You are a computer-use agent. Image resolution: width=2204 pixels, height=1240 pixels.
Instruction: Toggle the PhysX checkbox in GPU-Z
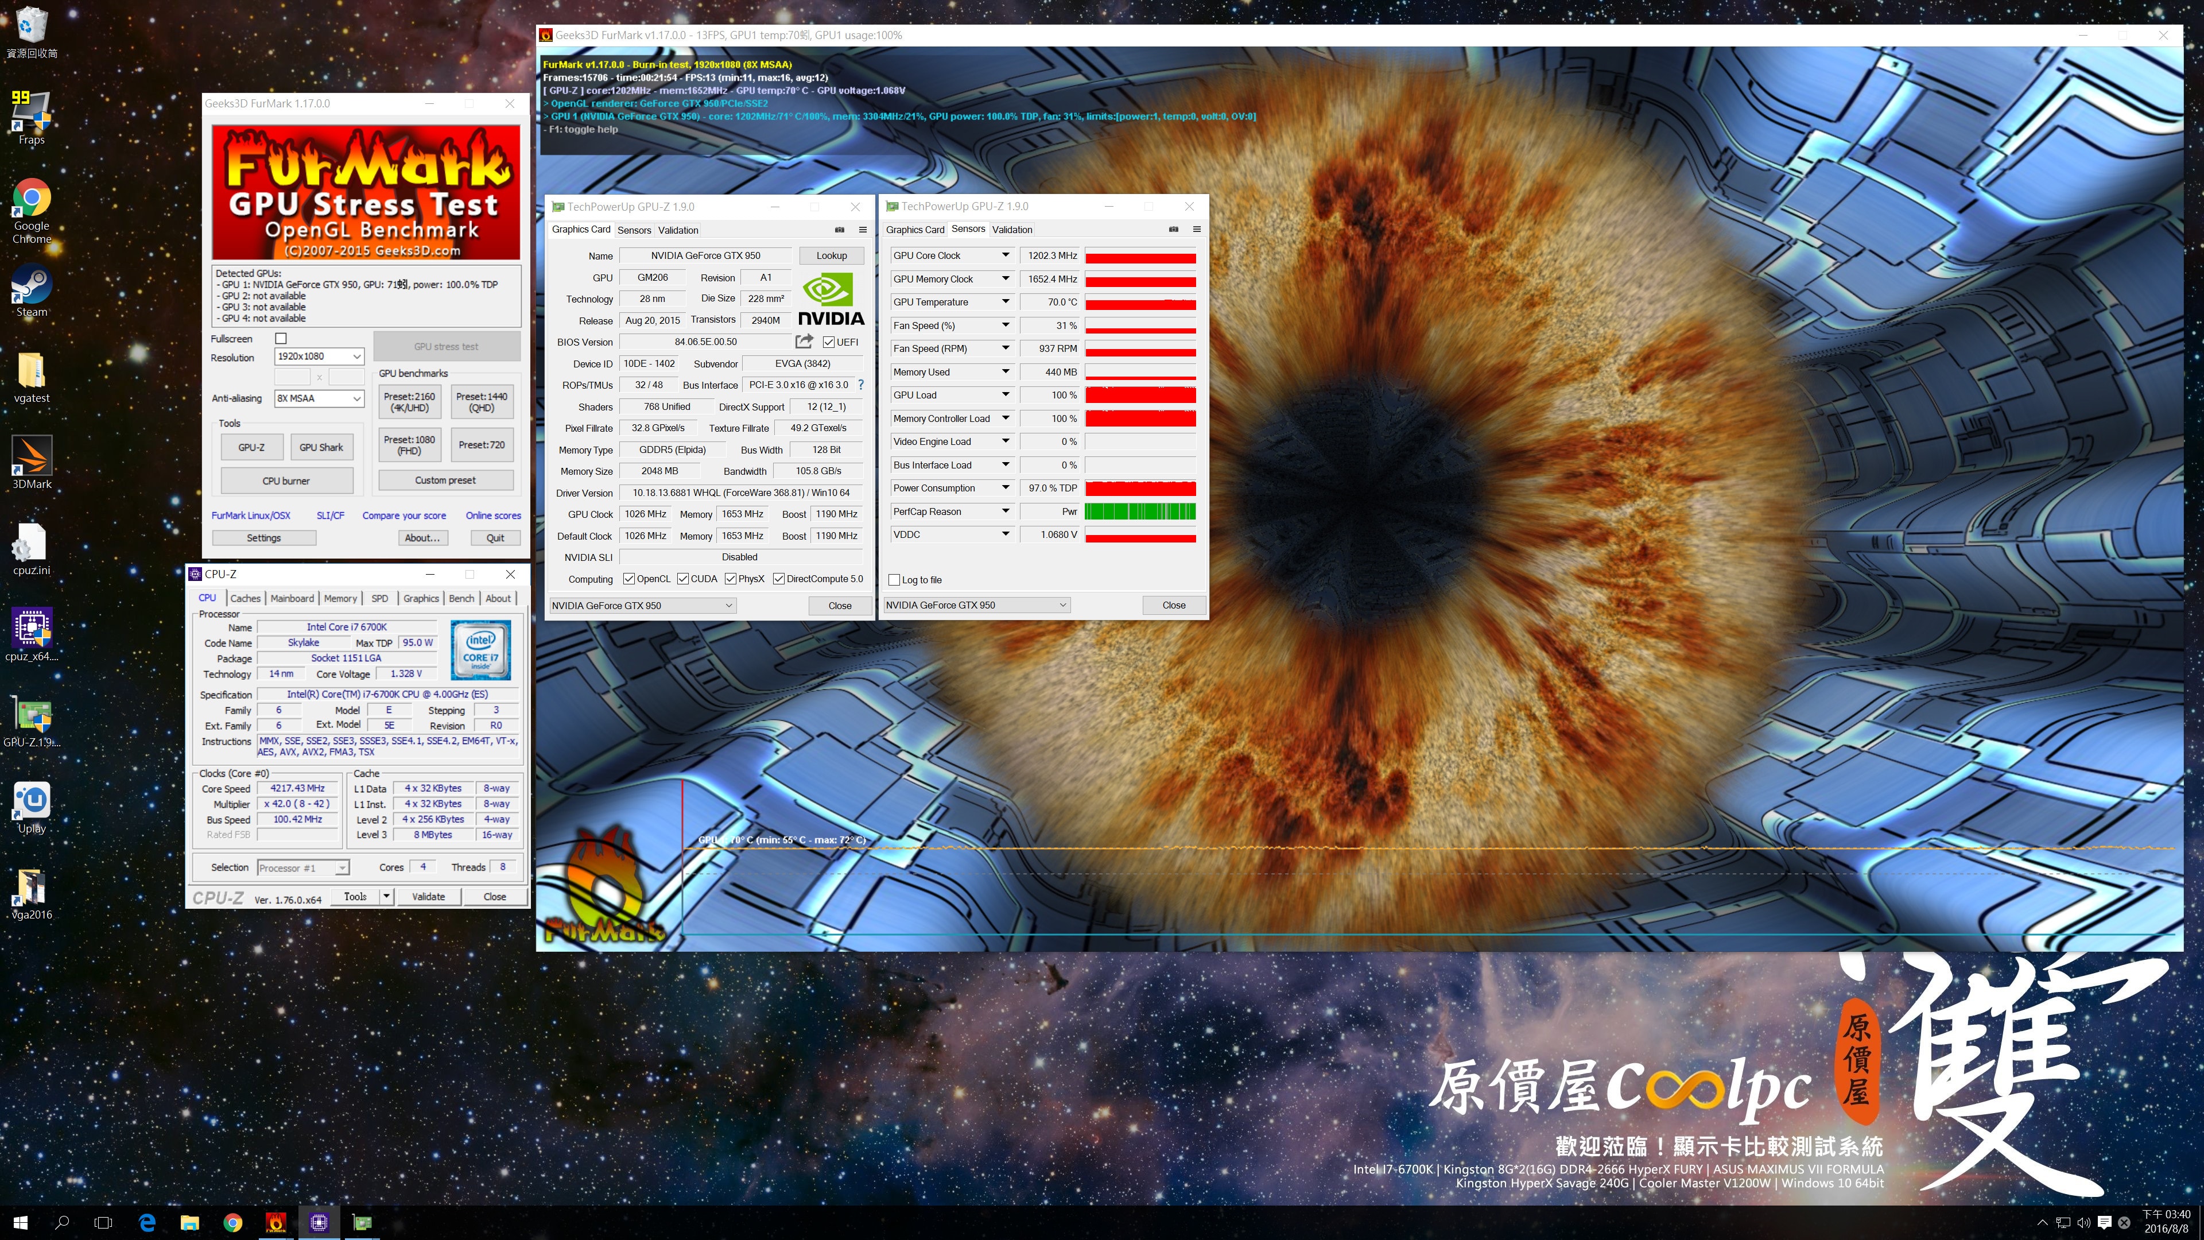[731, 579]
